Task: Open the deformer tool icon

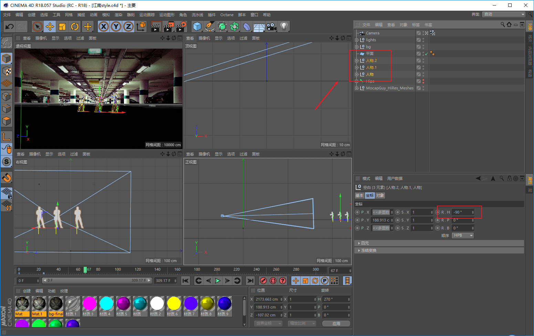Action: 247,26
